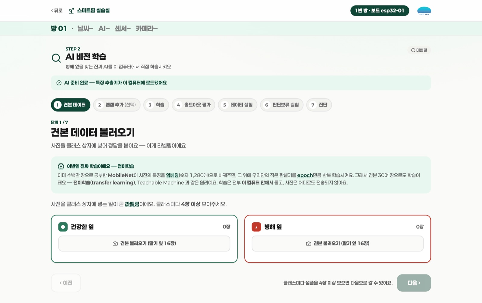Image resolution: width=482 pixels, height=303 pixels.
Task: Click the checkmark icon in the AI 준비 완료 banner
Action: click(x=59, y=83)
